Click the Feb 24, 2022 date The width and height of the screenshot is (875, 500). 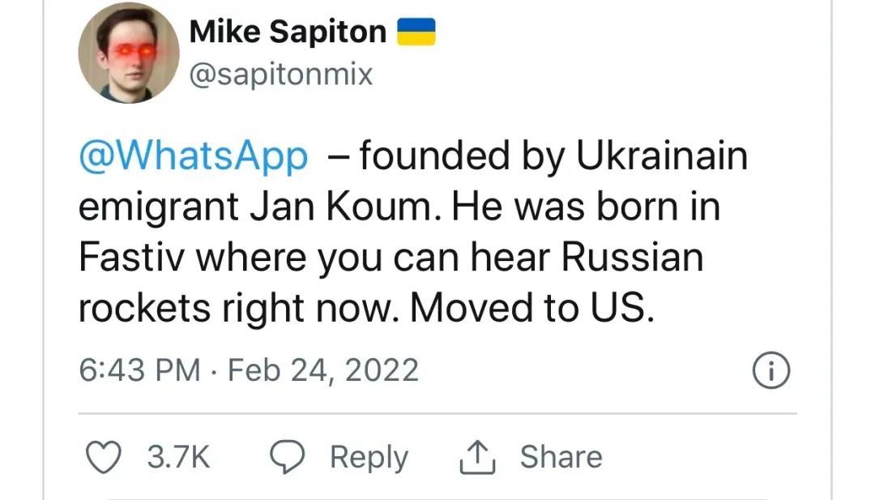pos(323,370)
